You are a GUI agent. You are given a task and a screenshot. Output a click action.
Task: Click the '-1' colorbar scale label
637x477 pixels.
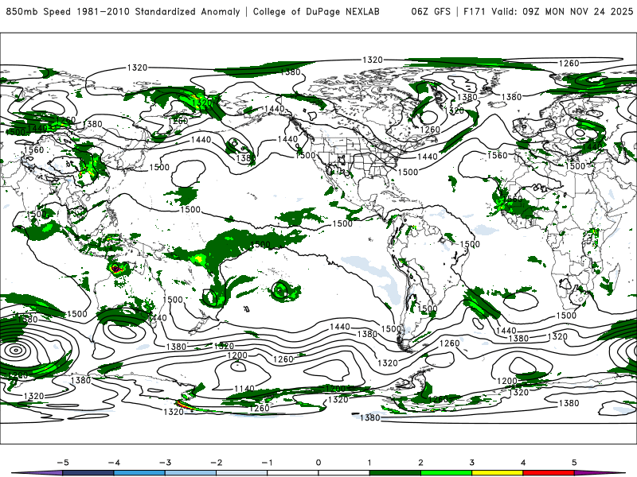click(267, 463)
